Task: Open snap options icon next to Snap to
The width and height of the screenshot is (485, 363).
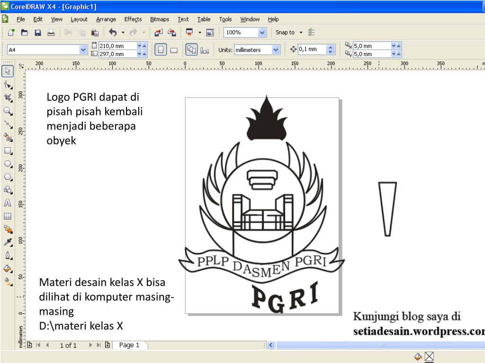Action: coord(312,33)
